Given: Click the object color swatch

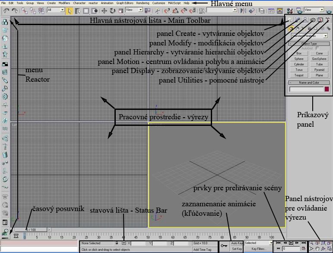Looking at the screenshot, I should click(x=327, y=89).
